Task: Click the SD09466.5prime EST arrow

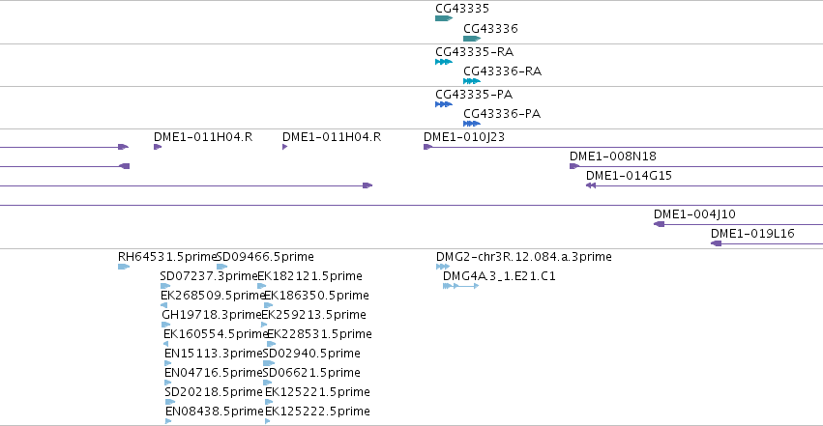Action: click(x=222, y=267)
